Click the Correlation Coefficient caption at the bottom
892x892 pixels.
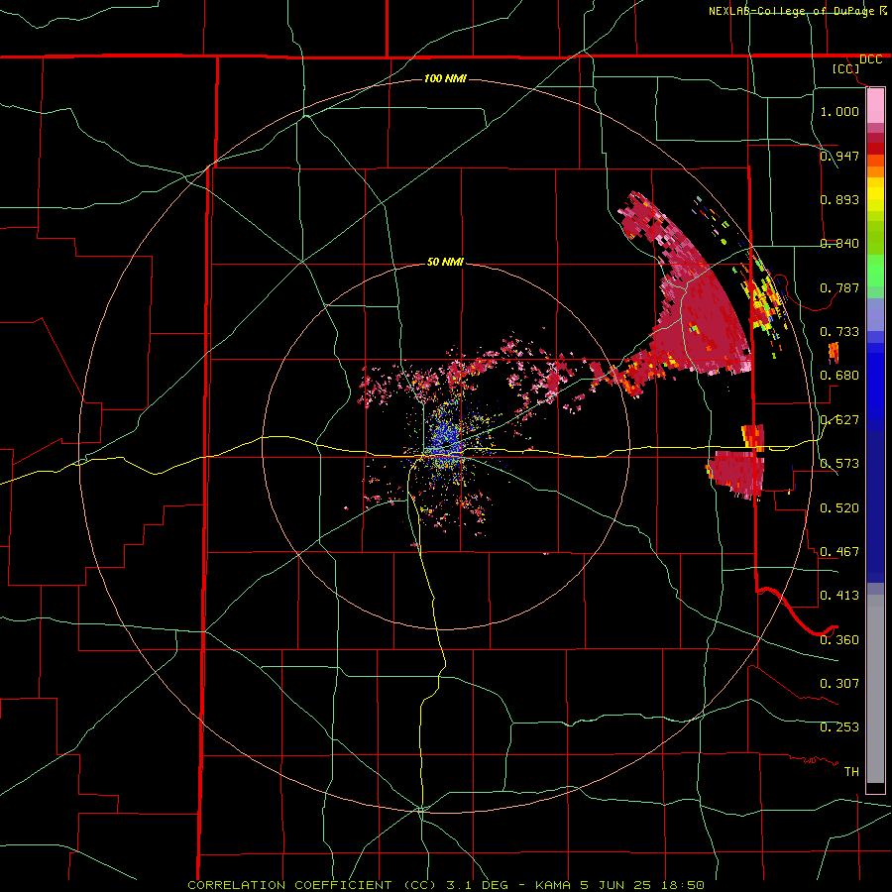point(447,885)
